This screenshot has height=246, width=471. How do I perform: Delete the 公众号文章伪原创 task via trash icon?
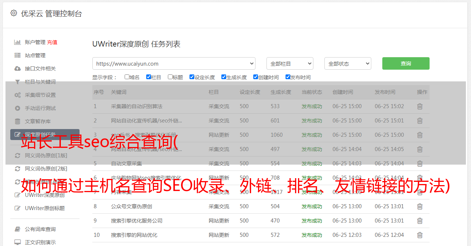420,206
